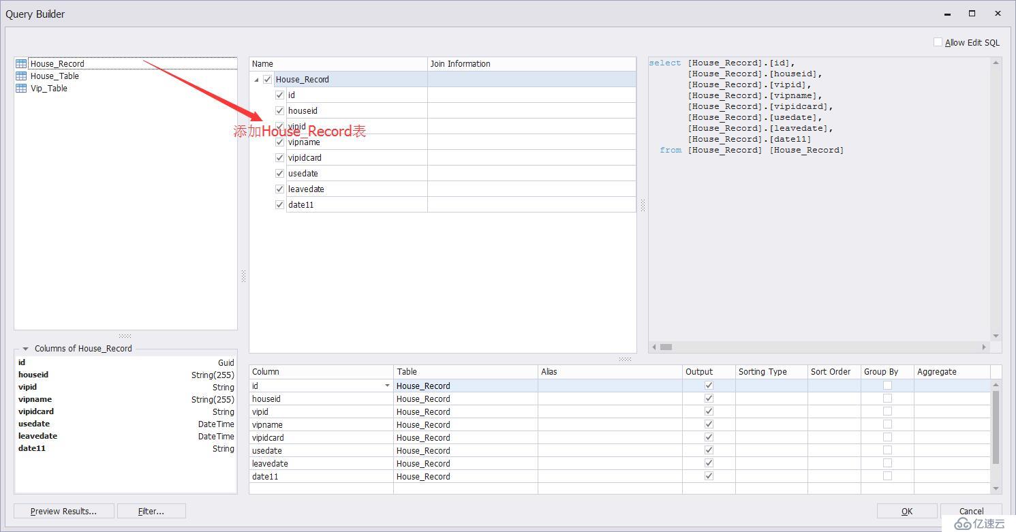The image size is (1016, 532).
Task: Click the Preview Results button
Action: pos(63,511)
